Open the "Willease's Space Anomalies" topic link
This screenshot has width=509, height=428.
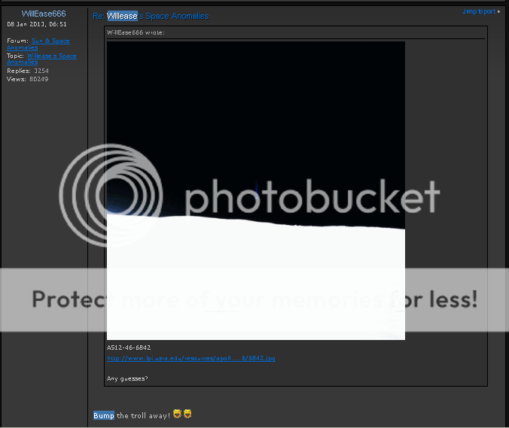click(x=41, y=59)
